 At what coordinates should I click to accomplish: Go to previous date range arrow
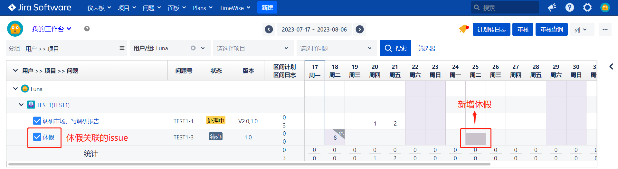269,29
